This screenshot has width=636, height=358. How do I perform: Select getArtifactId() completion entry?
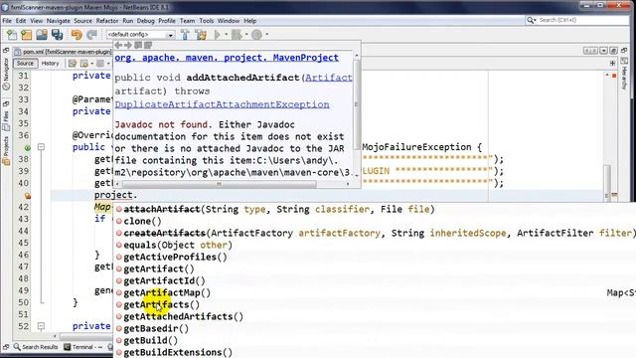tap(160, 280)
